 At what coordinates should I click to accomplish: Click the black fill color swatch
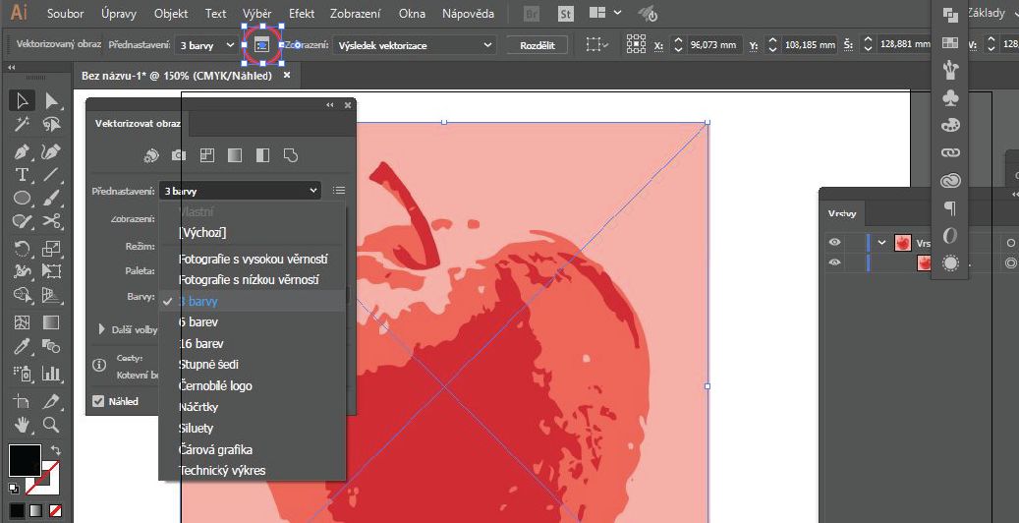coord(25,459)
